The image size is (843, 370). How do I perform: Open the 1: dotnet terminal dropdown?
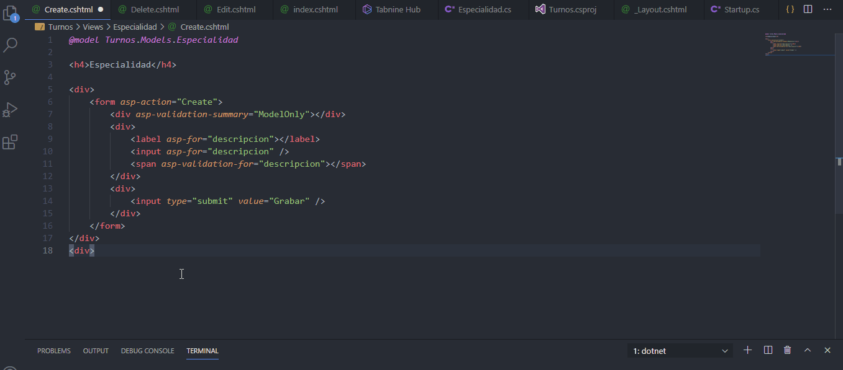tap(680, 351)
